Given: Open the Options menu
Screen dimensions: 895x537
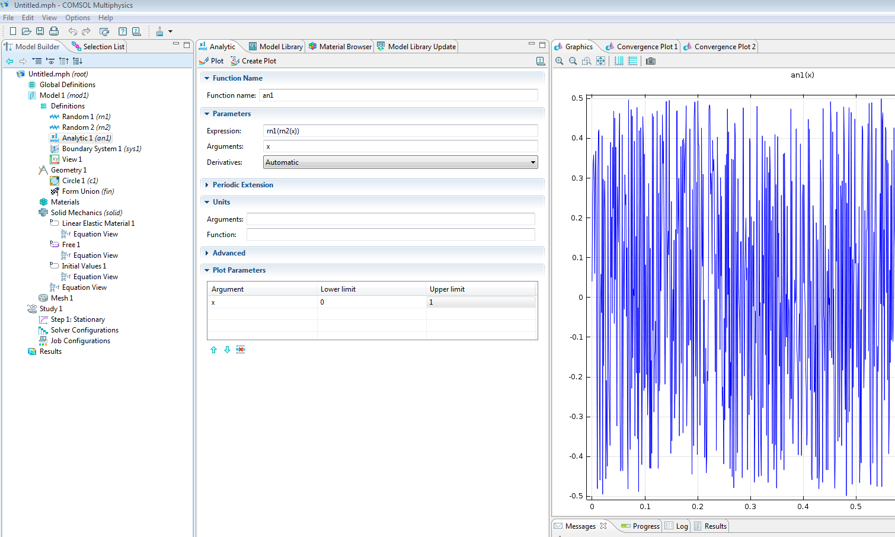Looking at the screenshot, I should click(x=78, y=18).
